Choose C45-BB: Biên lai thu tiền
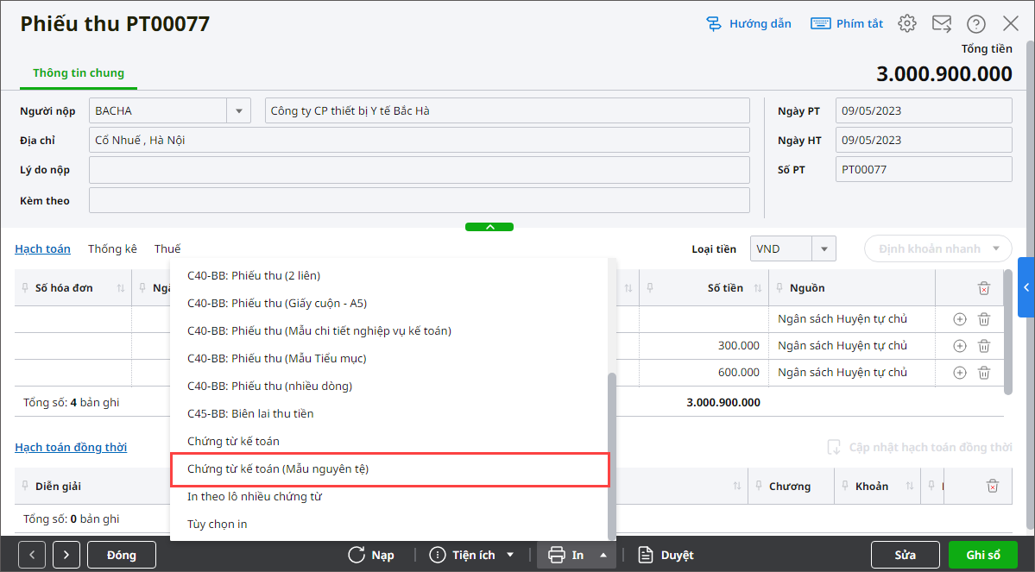1035x572 pixels. click(x=389, y=413)
